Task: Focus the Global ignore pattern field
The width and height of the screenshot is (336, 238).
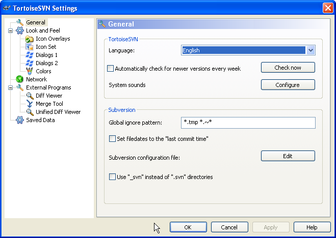Action: 248,123
